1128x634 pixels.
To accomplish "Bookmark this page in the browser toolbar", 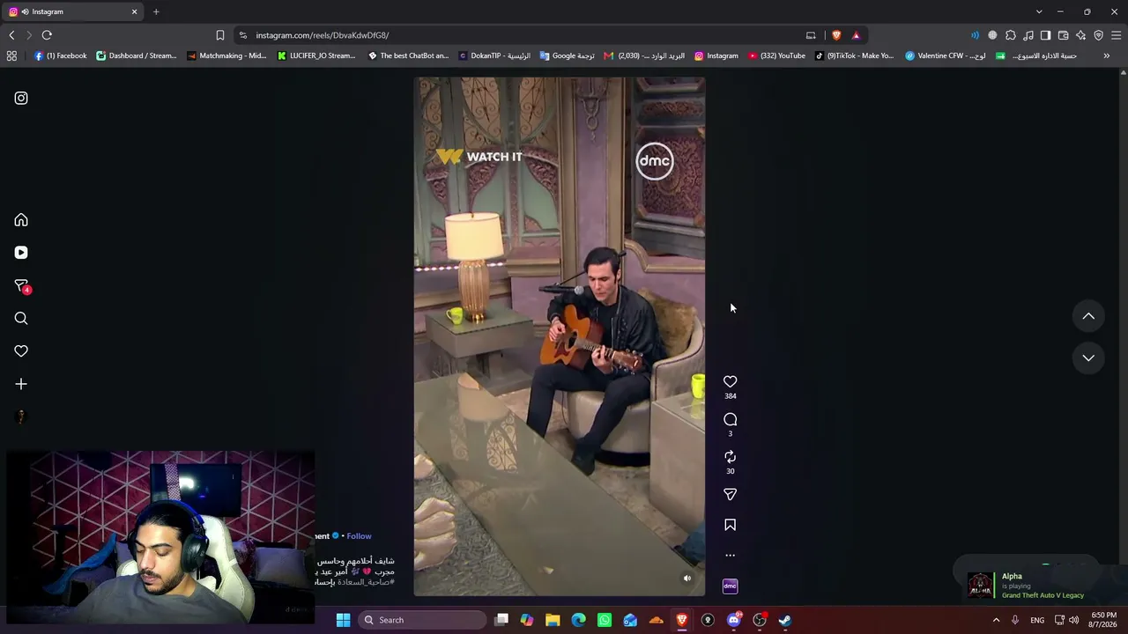I will coord(220,35).
